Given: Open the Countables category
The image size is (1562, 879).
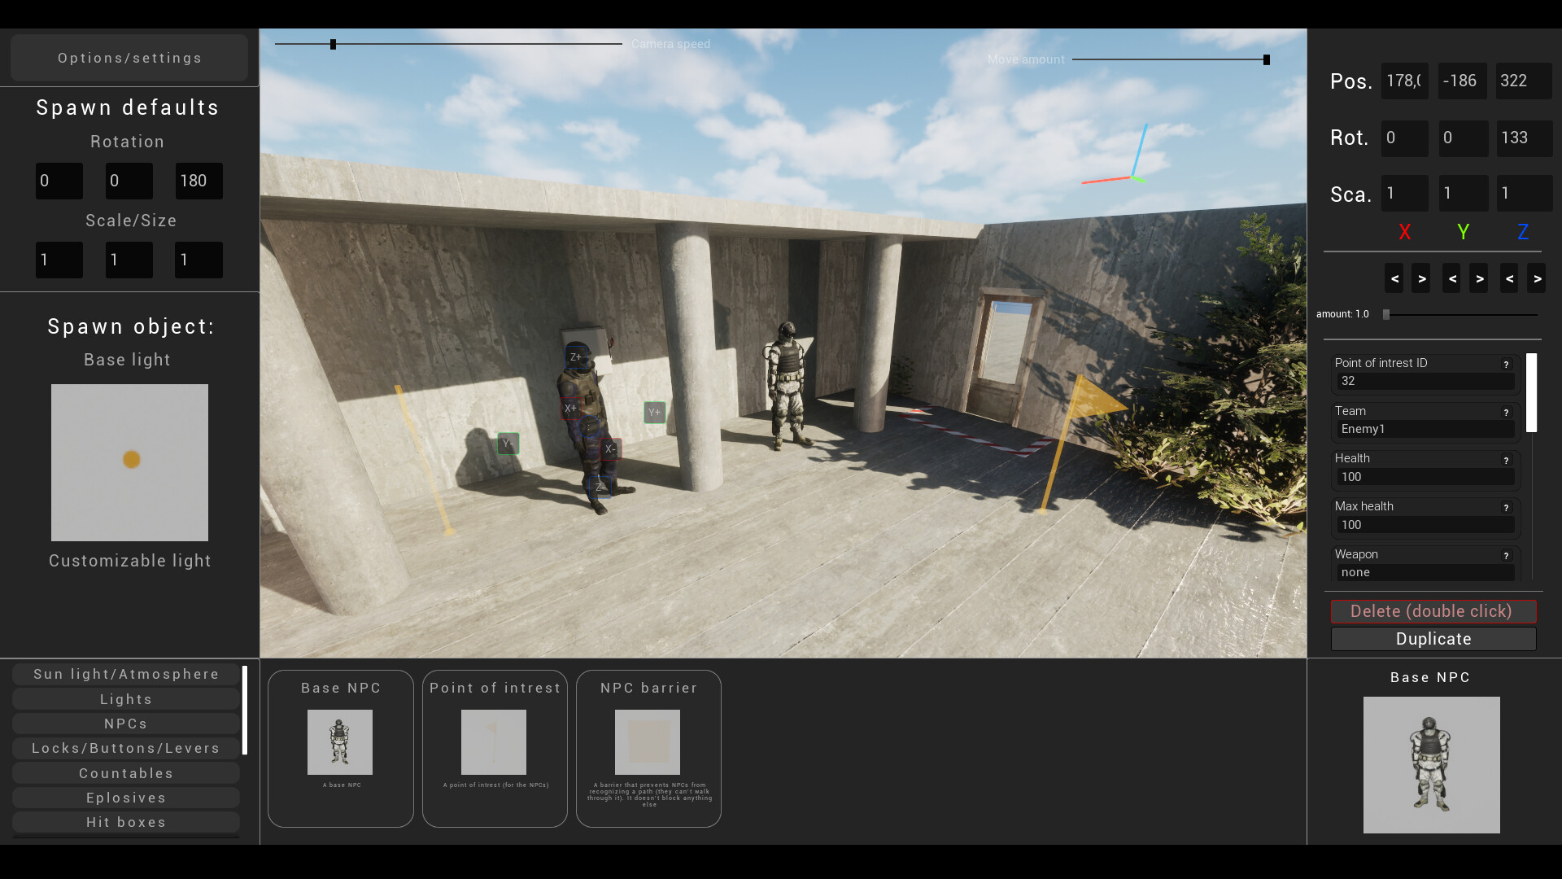Looking at the screenshot, I should pyautogui.click(x=126, y=773).
